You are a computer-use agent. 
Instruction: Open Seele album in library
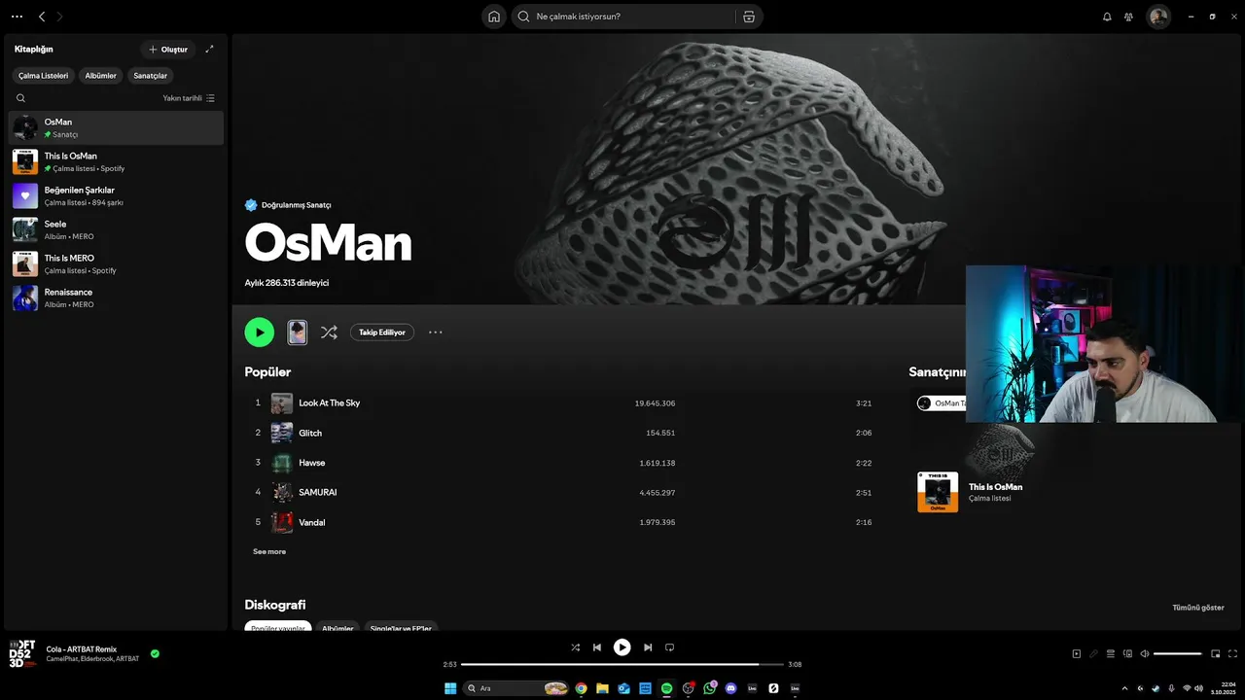[x=116, y=229]
